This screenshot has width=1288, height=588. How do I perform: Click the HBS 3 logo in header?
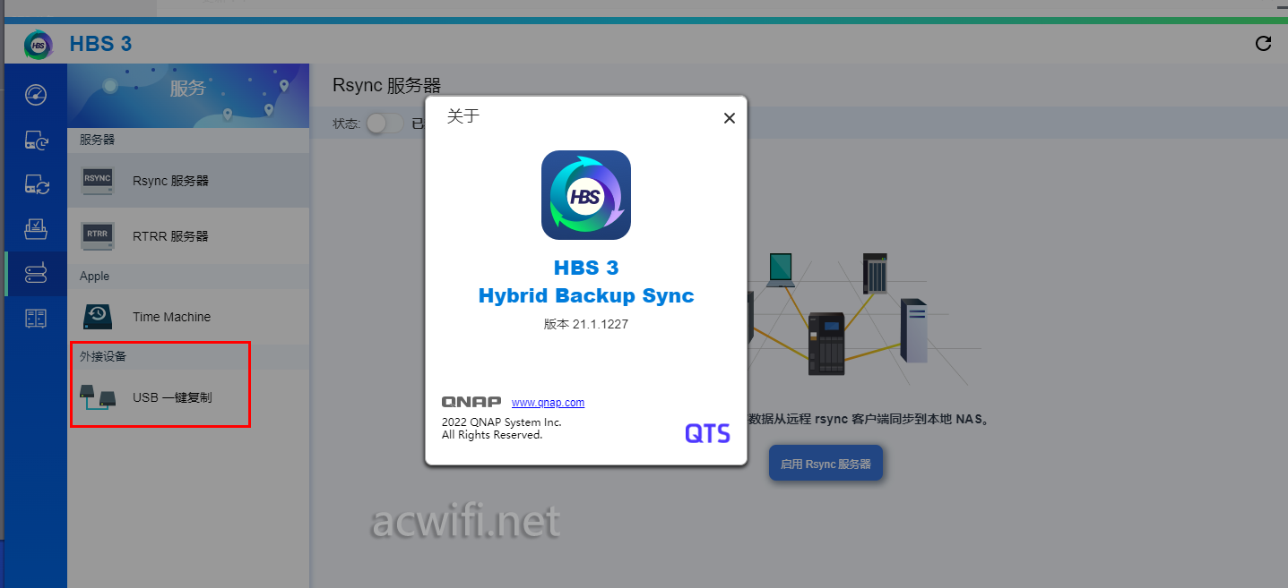39,45
